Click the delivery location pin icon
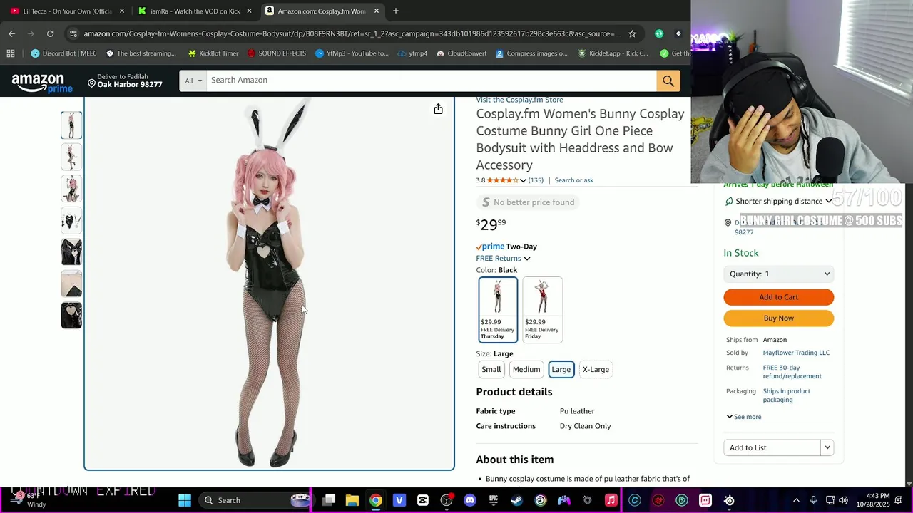This screenshot has height=513, width=913. tap(91, 83)
